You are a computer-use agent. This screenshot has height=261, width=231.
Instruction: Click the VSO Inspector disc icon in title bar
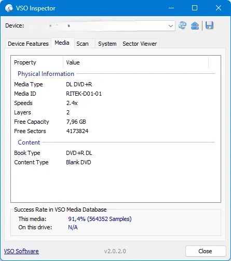[x=9, y=8]
